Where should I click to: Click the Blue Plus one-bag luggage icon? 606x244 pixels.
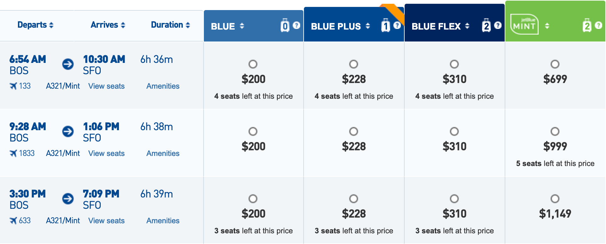pyautogui.click(x=385, y=25)
